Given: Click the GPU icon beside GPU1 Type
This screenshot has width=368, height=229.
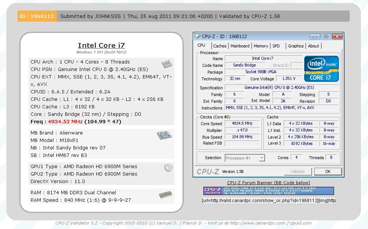Looking at the screenshot, I should (168, 168).
